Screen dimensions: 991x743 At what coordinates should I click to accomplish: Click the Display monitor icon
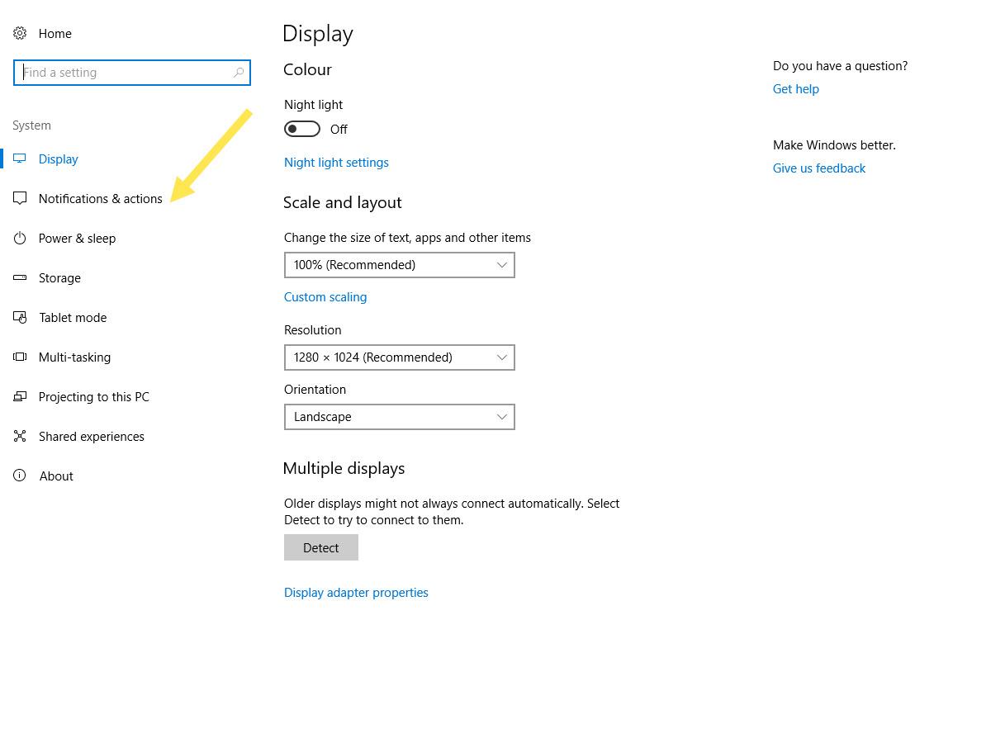(20, 159)
